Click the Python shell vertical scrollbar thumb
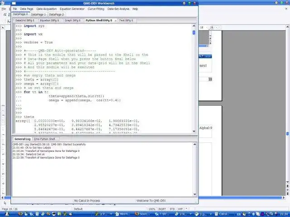290x217 pixels. coord(194,33)
